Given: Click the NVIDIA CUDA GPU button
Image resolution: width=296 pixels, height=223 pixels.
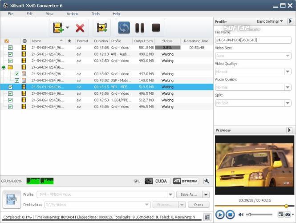Looking at the screenshot, I should click(158, 181).
